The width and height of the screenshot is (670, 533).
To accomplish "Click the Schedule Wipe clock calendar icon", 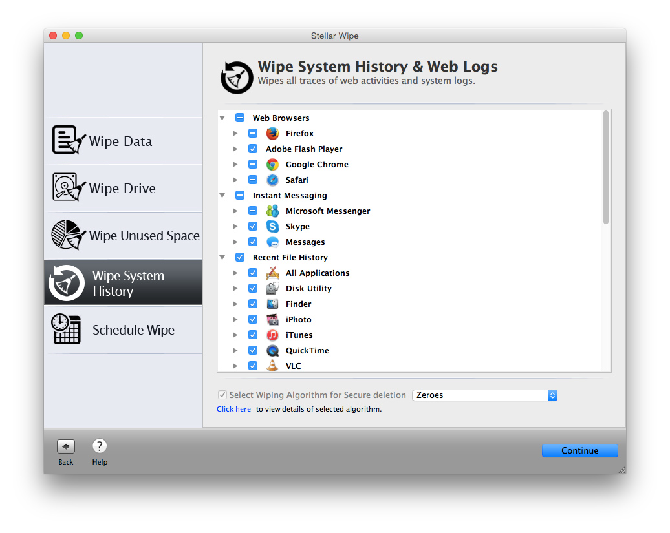I will 66,329.
